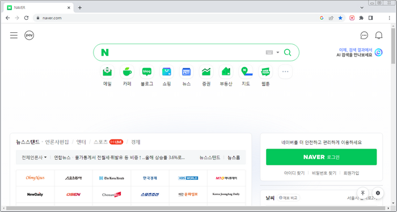Toggle the bookmark star icon
This screenshot has height=212, width=397.
340,18
